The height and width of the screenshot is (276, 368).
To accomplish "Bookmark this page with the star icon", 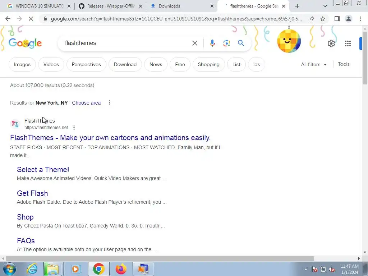I will click(323, 19).
